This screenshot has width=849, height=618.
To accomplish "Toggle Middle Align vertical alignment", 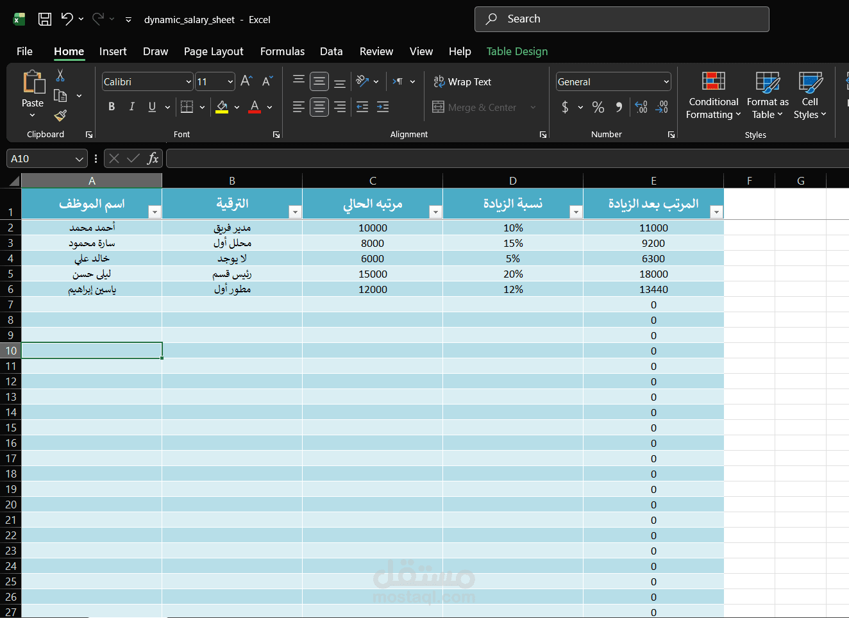I will tap(319, 81).
